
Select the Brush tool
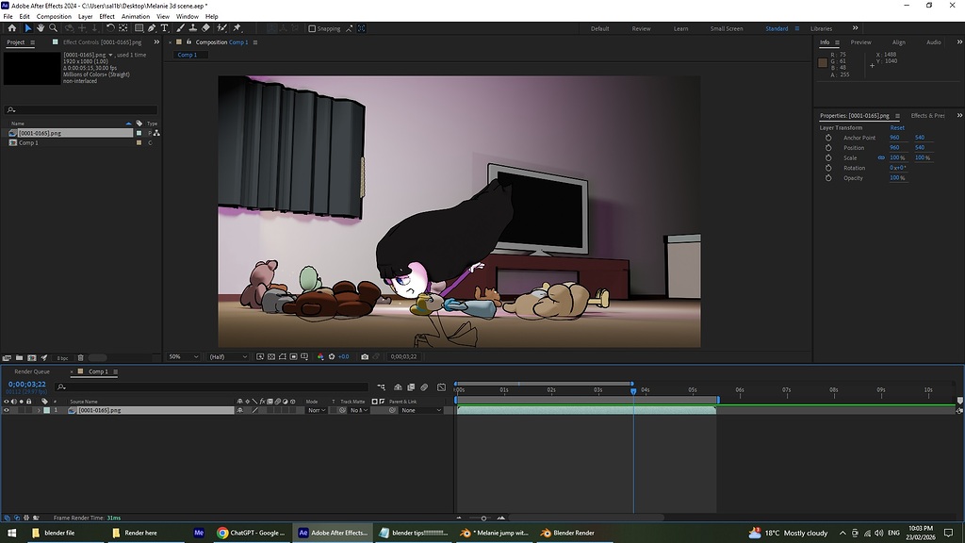(180, 28)
